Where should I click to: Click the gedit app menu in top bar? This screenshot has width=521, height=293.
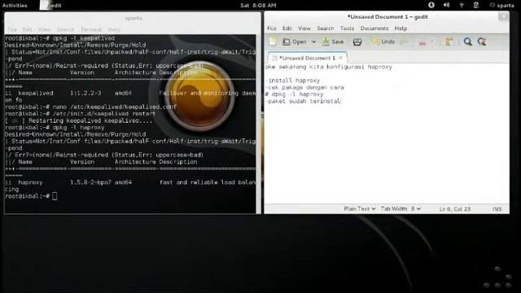coord(50,6)
